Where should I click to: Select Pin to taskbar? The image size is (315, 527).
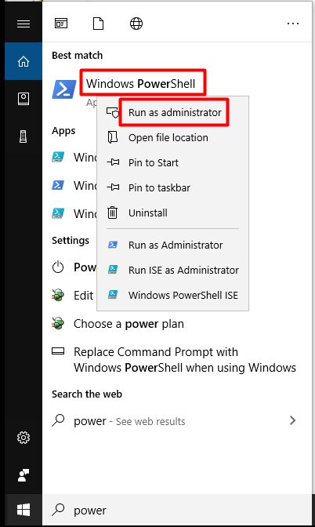click(159, 187)
